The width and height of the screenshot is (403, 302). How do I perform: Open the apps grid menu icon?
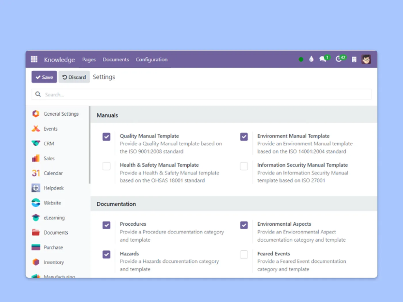[34, 59]
